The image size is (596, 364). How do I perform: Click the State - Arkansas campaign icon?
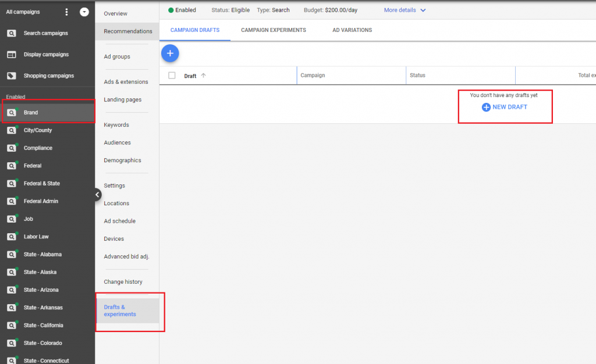(x=12, y=308)
